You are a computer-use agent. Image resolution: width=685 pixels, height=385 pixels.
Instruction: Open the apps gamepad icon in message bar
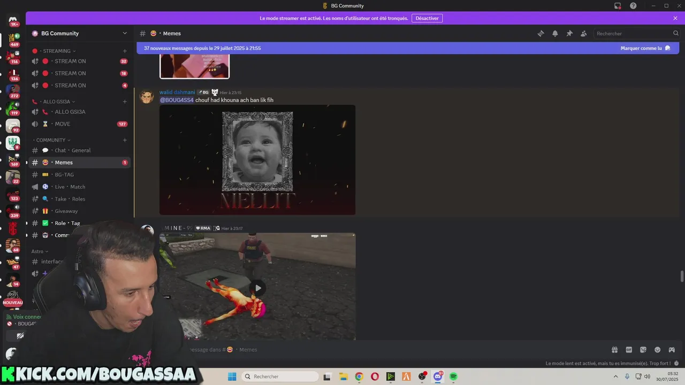(x=672, y=350)
